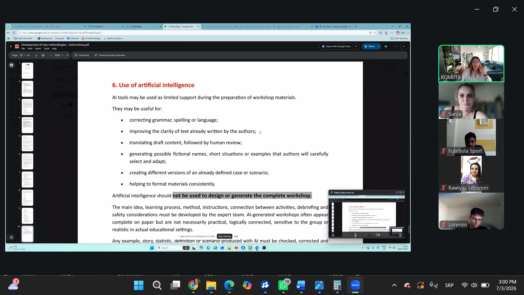Open the Share button dropdown arrow
The image size is (524, 295).
378,46
